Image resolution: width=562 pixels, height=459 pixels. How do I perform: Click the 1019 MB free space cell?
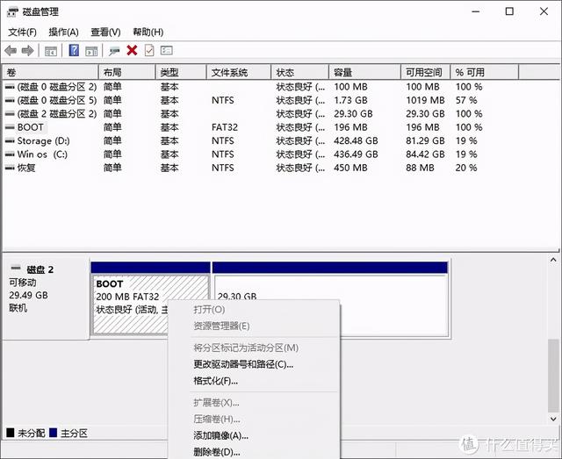point(425,100)
